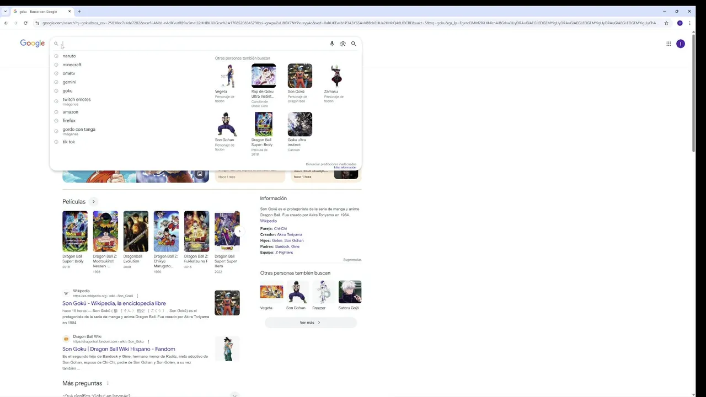
Task: Click the magnifier search button in search box
Action: [x=354, y=44]
